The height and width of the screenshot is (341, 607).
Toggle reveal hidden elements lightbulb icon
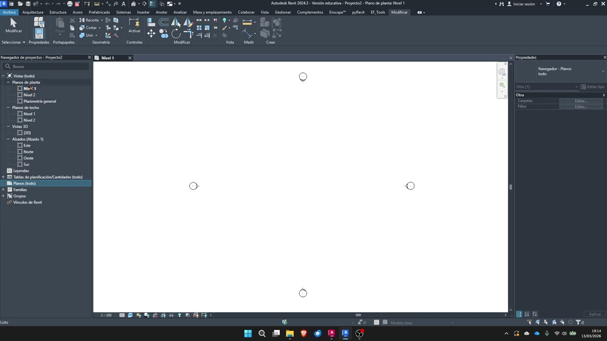click(x=179, y=315)
